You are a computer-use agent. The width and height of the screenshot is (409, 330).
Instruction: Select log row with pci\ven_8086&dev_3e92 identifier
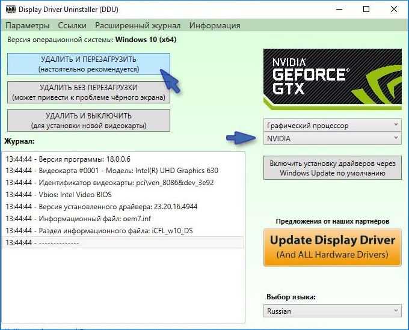coord(123,183)
